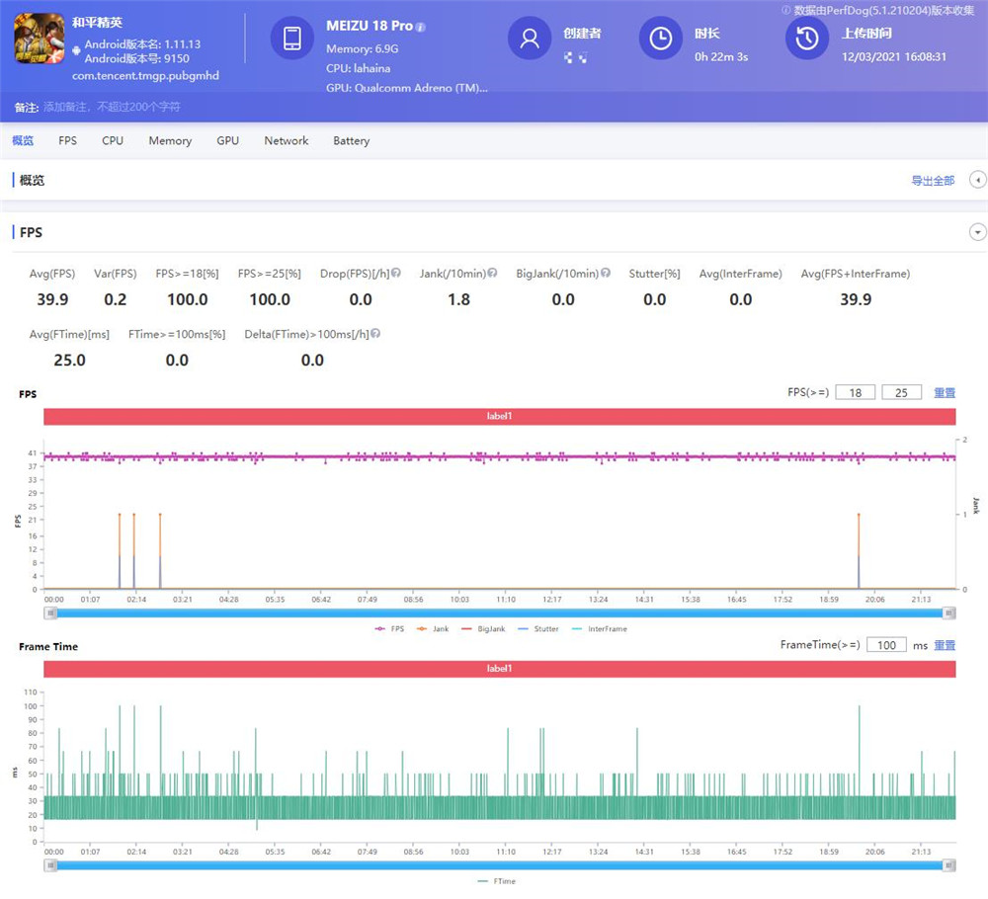
Task: Click help icon next to BigJank(/10min)
Action: point(606,273)
